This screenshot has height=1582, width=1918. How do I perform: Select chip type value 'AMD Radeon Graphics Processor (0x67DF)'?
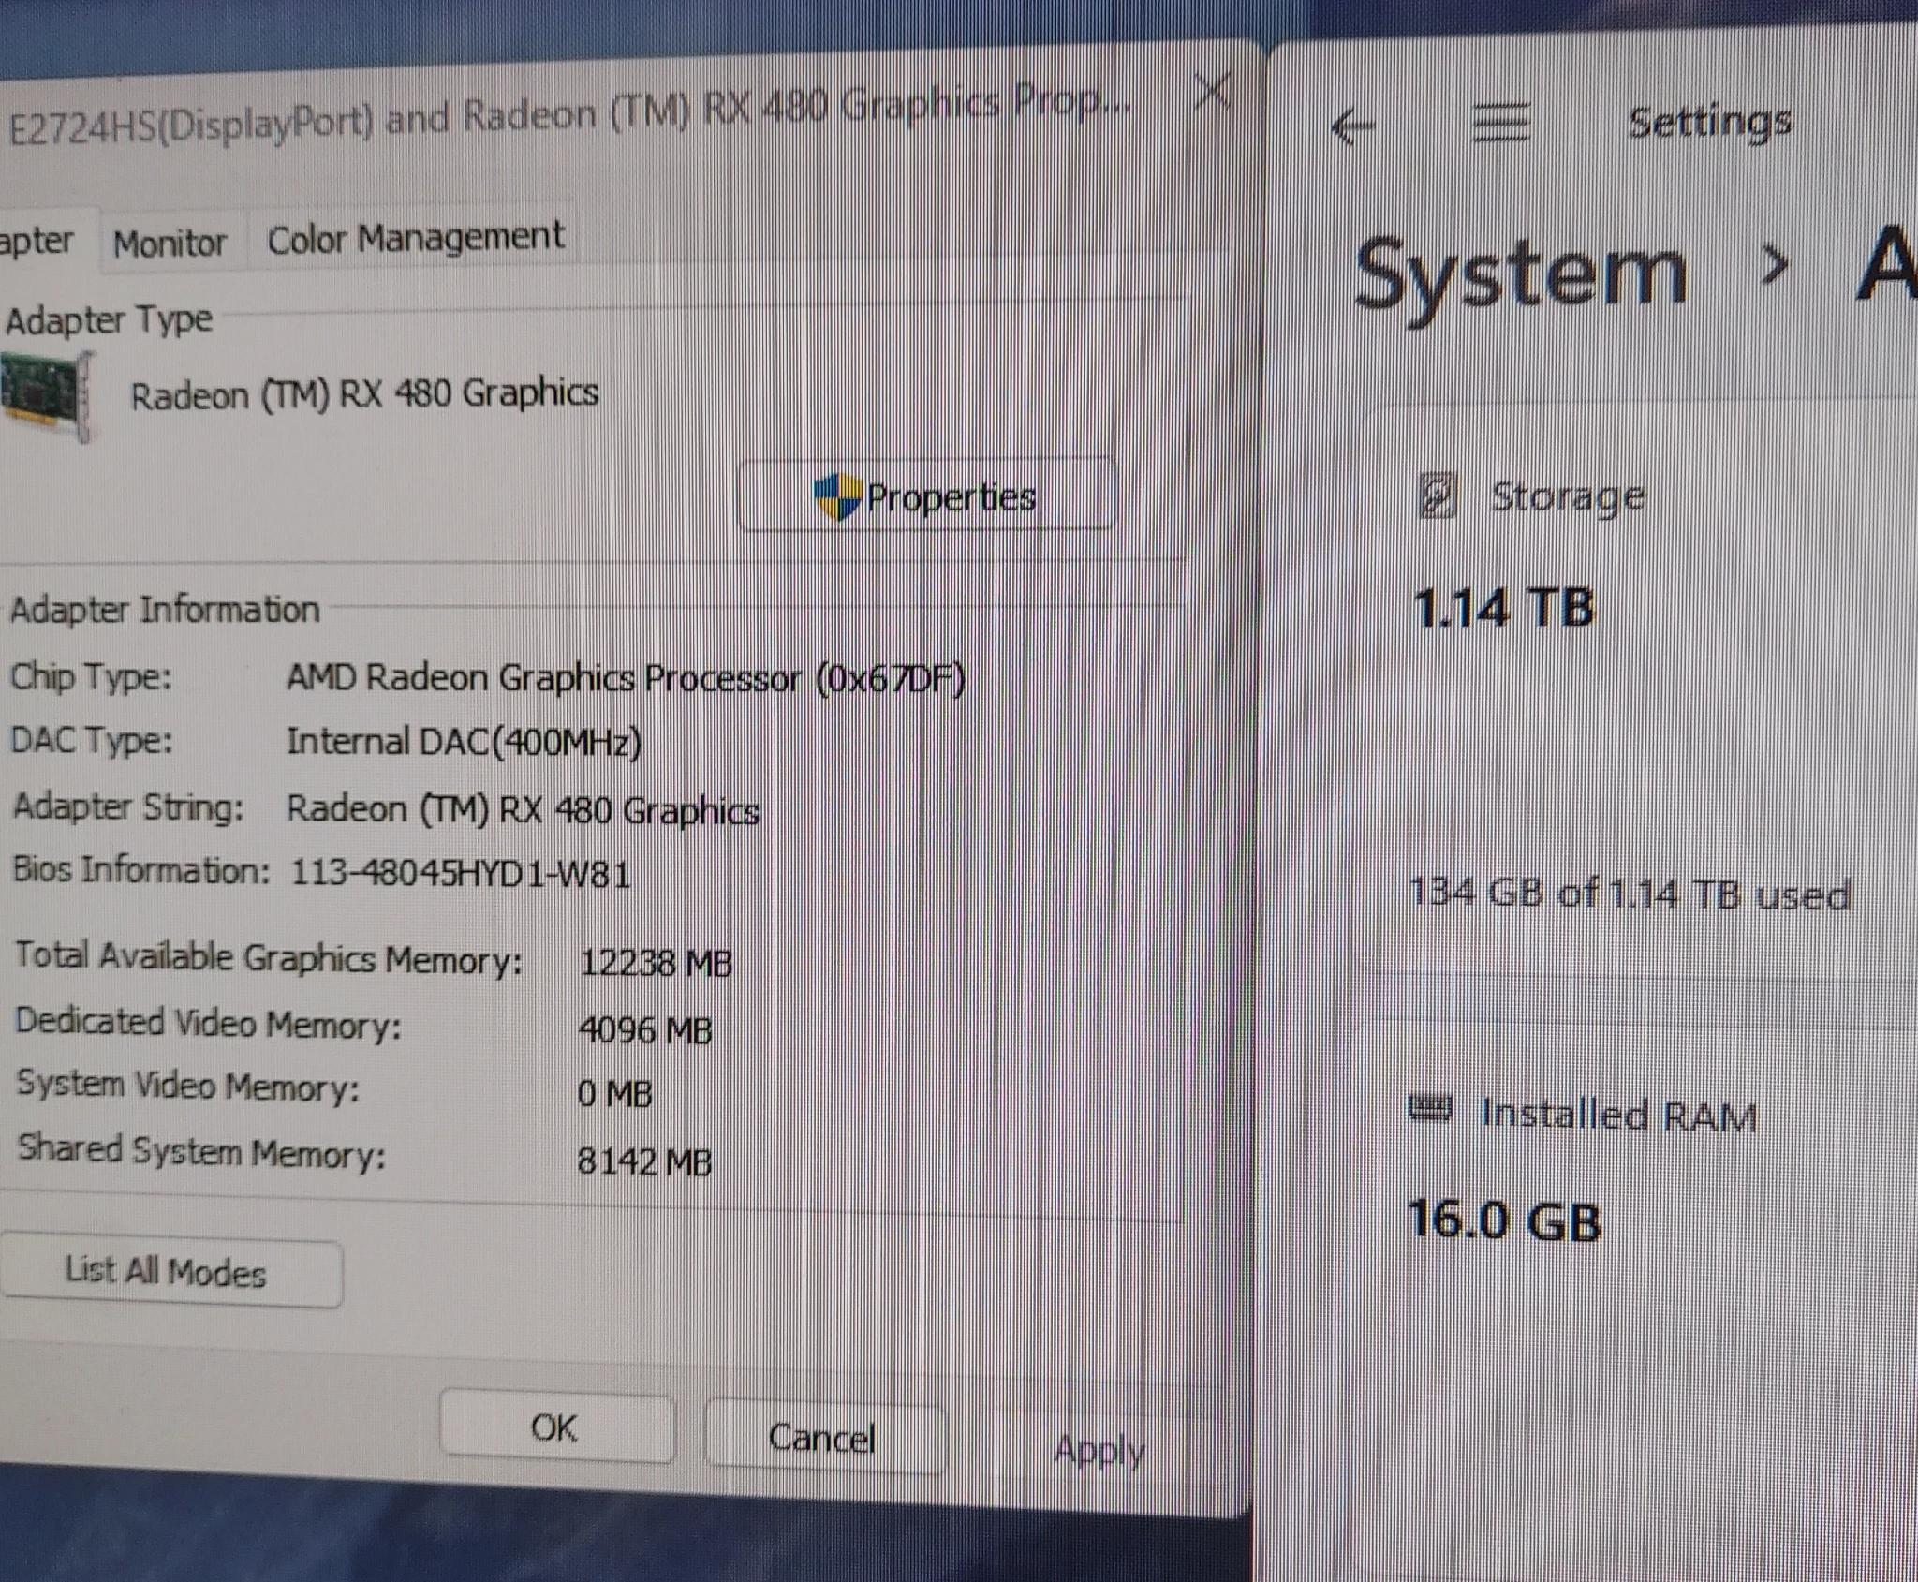626,677
